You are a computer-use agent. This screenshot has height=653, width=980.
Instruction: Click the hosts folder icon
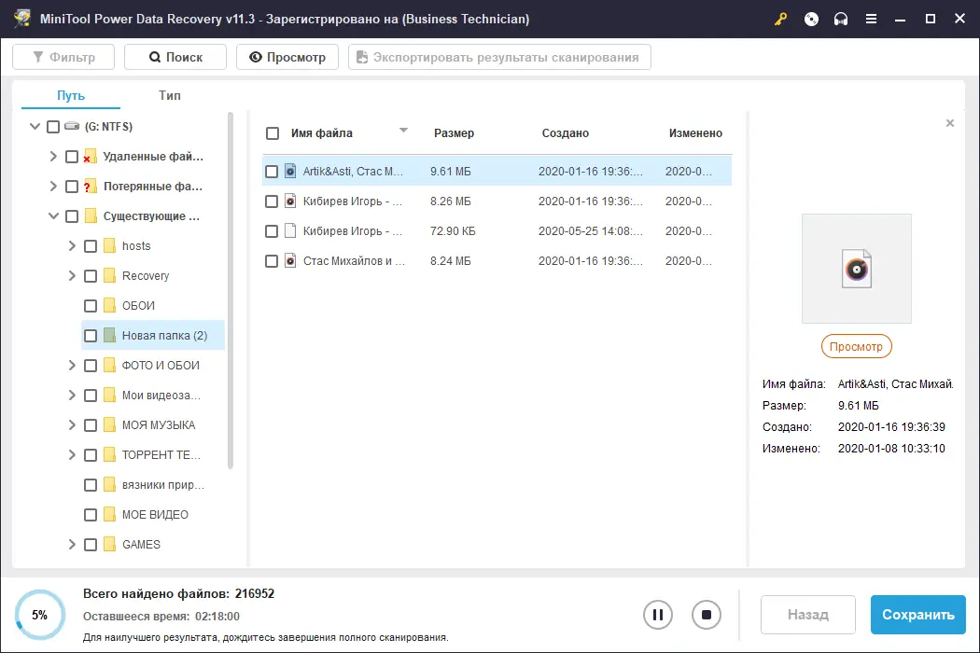point(109,245)
